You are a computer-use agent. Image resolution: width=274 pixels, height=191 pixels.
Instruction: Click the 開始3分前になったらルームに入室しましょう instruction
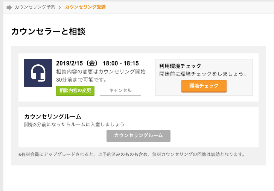pyautogui.click(x=74, y=124)
